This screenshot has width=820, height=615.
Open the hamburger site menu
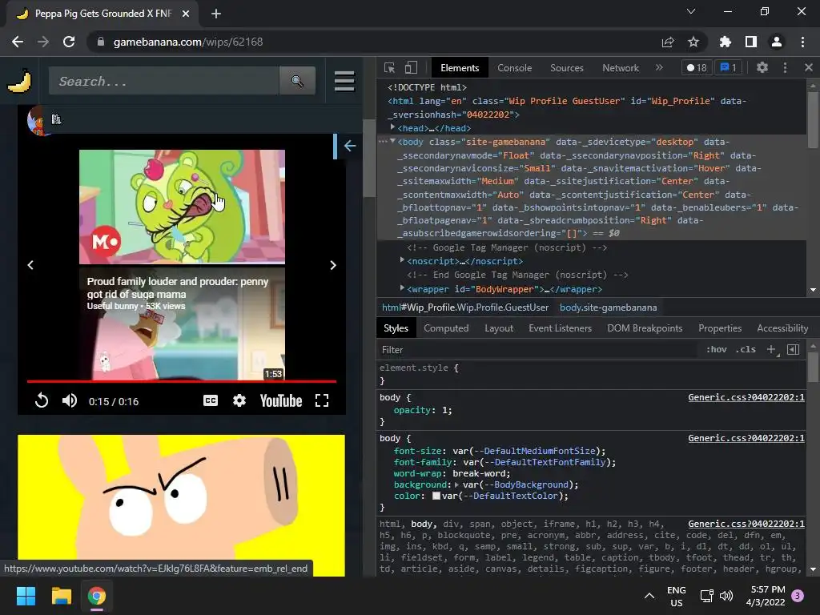(x=344, y=81)
